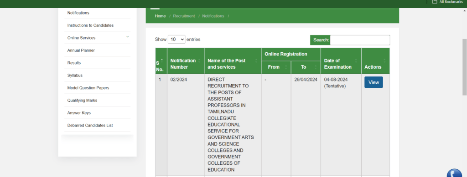Viewport: 467px width, 177px height.
Task: Click into the Search input field
Action: coord(360,40)
